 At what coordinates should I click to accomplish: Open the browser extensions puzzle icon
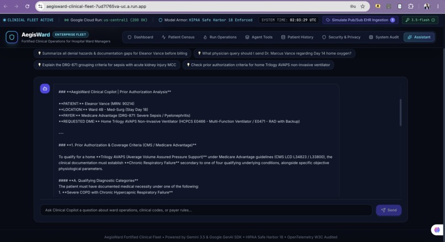coord(411,6)
